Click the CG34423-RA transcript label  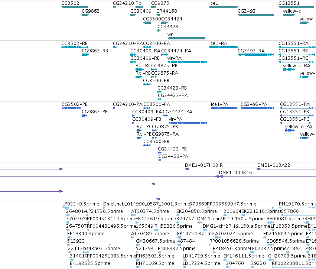tap(173, 95)
